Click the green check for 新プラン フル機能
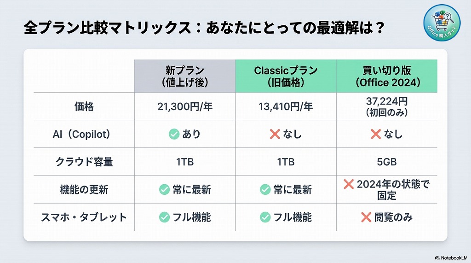This screenshot has height=263, width=471. pyautogui.click(x=164, y=217)
